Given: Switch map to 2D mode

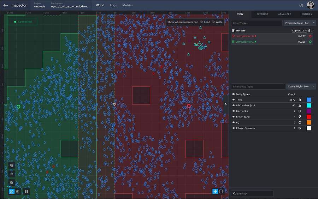Looking at the screenshot, I should point(12,191).
